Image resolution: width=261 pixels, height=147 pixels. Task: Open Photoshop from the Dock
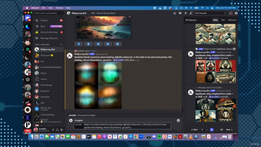pos(170,137)
